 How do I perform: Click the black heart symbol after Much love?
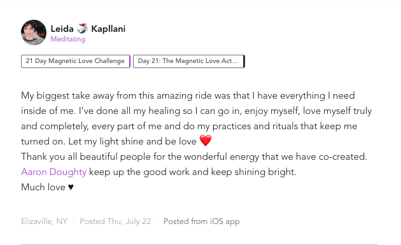pyautogui.click(x=71, y=187)
